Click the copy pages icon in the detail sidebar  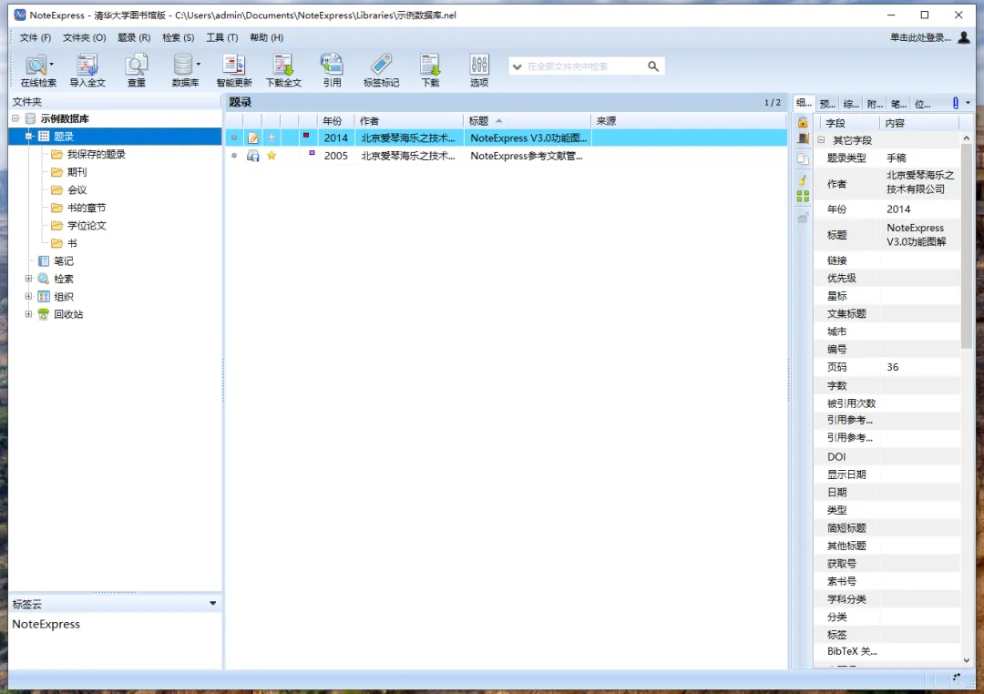click(803, 158)
